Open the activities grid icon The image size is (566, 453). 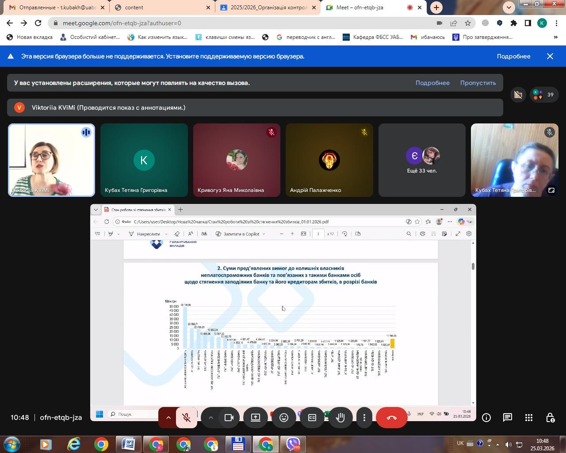[529, 418]
